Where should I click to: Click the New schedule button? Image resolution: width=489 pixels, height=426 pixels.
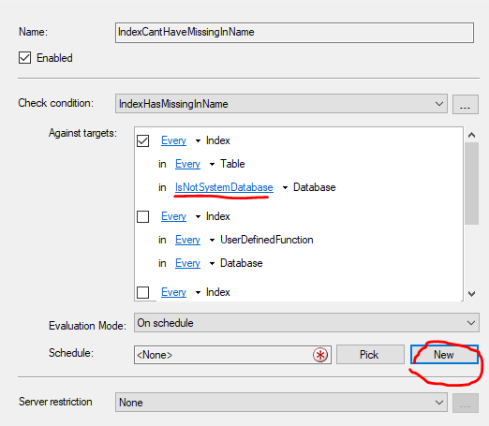tap(444, 355)
